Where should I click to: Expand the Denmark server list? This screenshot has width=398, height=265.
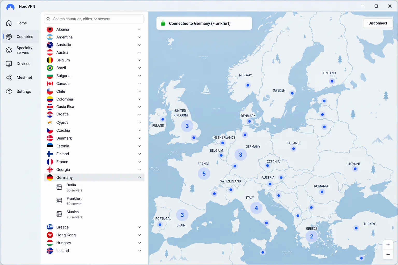[x=140, y=138]
